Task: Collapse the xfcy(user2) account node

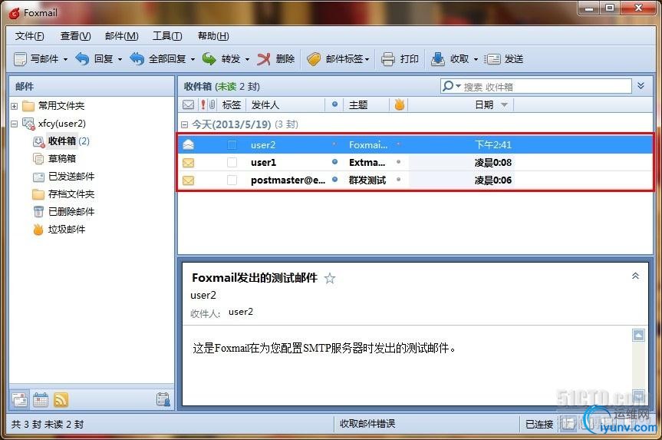Action: [x=15, y=124]
